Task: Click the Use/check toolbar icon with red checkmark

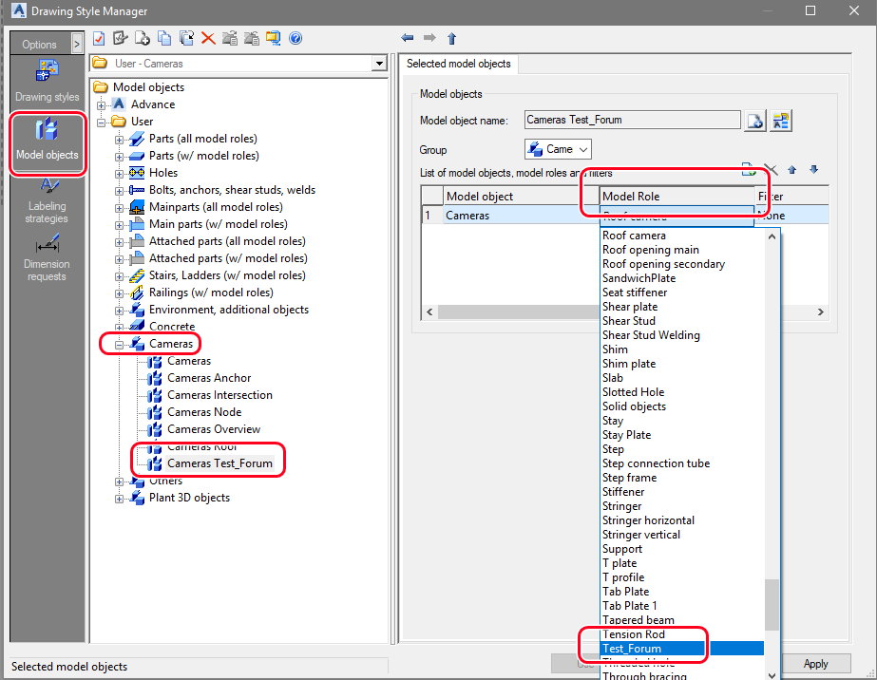Action: pos(99,38)
